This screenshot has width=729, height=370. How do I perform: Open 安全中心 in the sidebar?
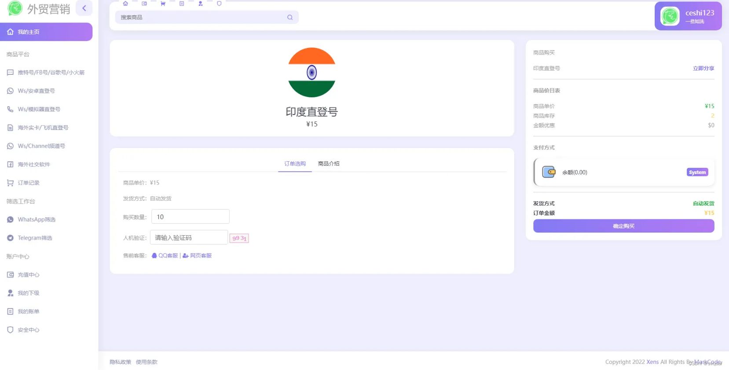pyautogui.click(x=46, y=330)
